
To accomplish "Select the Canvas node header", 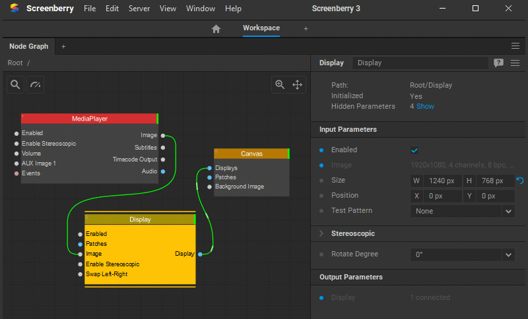I will point(251,154).
